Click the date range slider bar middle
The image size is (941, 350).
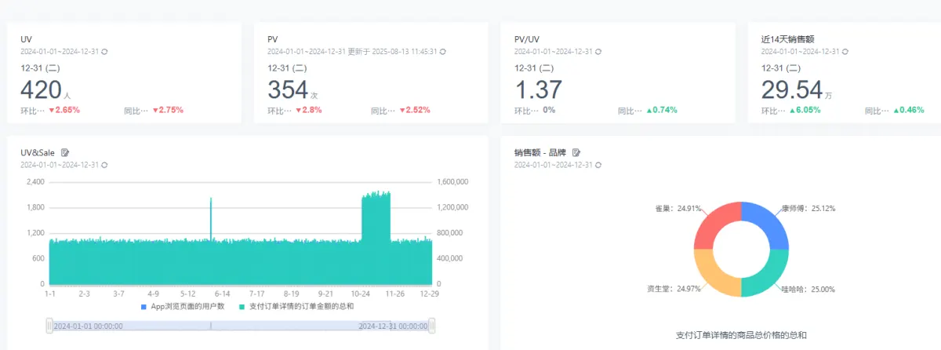(x=241, y=326)
